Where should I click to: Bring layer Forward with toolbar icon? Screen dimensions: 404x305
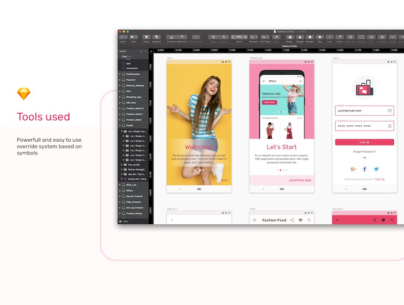pyautogui.click(x=171, y=37)
